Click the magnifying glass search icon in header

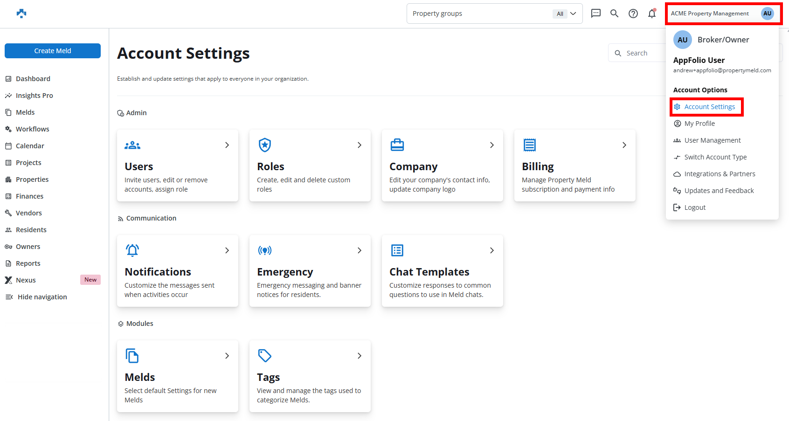click(x=614, y=14)
